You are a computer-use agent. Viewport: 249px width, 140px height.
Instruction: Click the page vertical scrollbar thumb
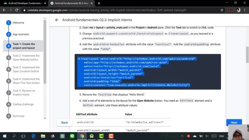click(247, 55)
